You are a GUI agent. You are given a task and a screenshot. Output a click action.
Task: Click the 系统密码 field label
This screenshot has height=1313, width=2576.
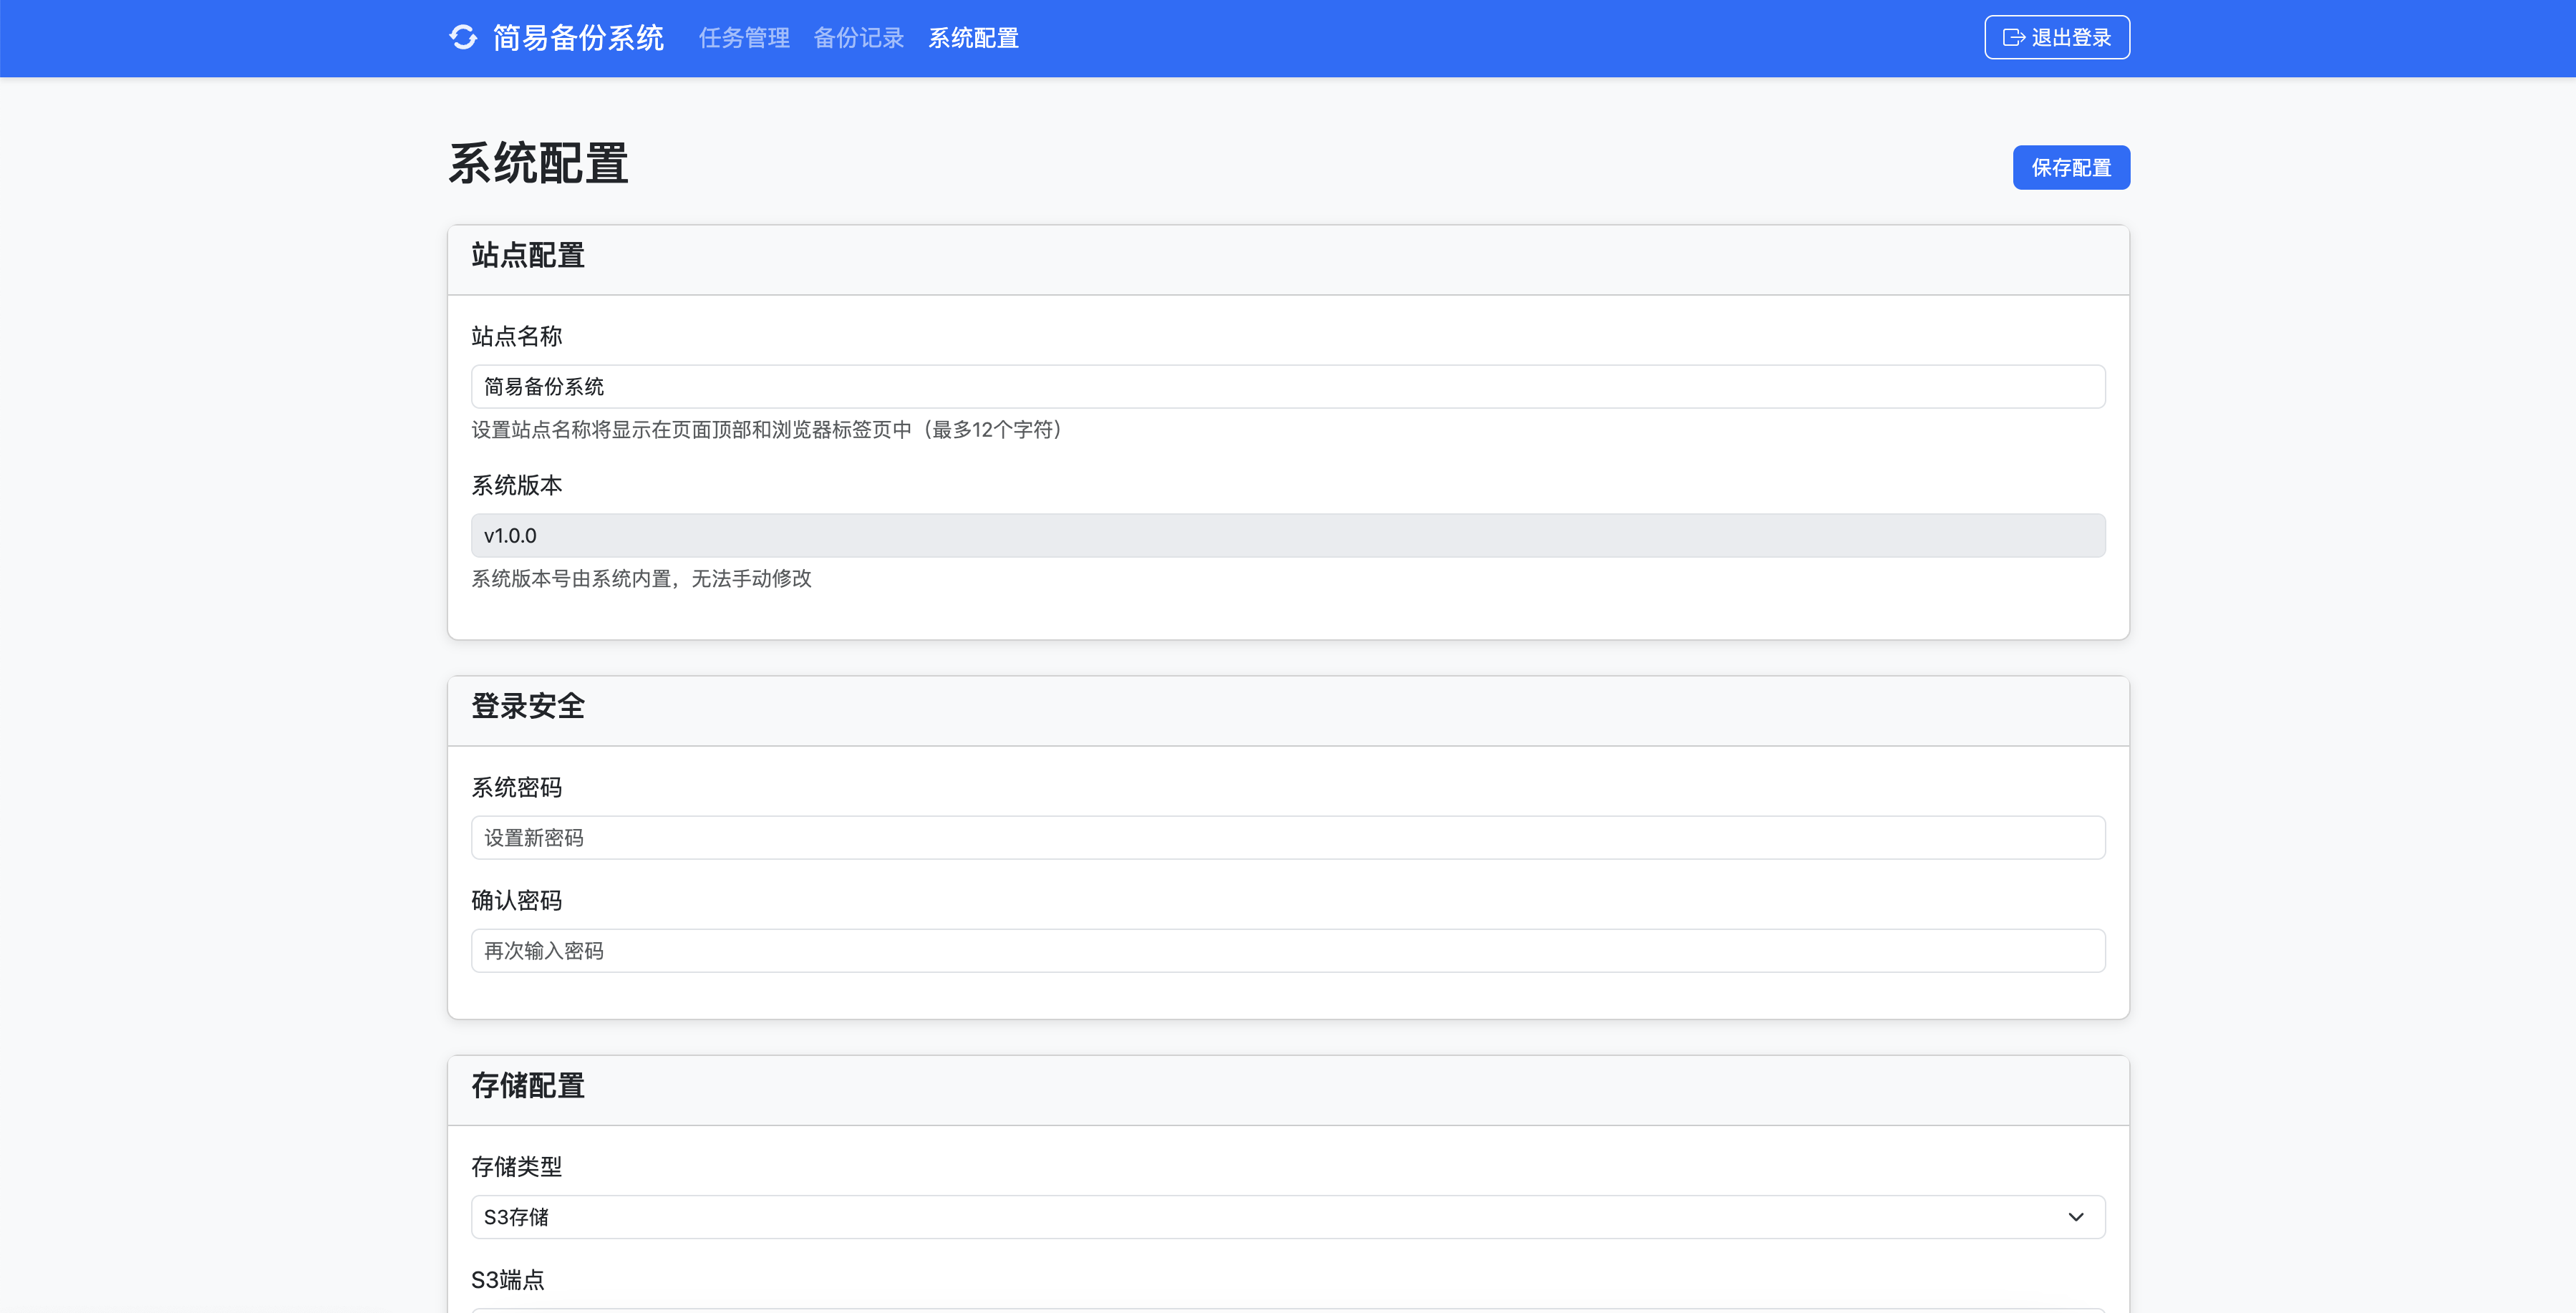[516, 788]
